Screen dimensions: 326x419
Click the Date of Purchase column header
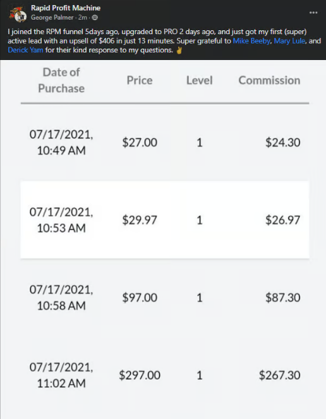pyautogui.click(x=61, y=80)
